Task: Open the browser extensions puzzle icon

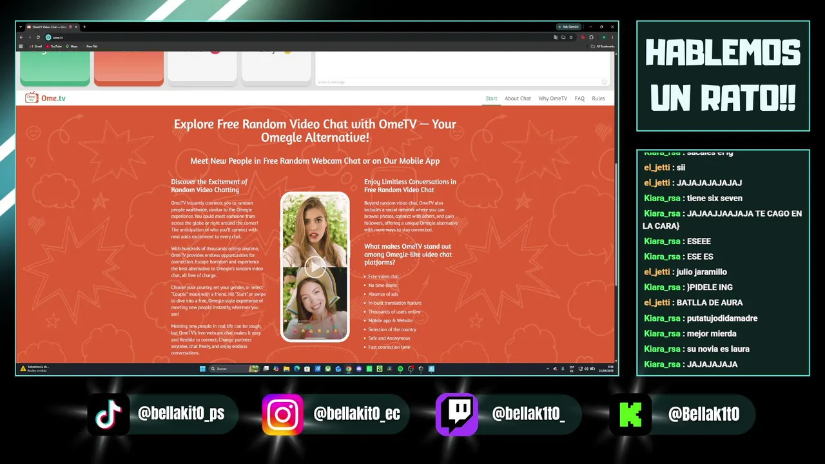Action: tap(591, 37)
